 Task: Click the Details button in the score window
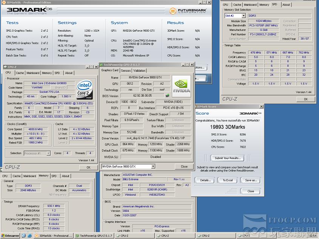[205, 180]
